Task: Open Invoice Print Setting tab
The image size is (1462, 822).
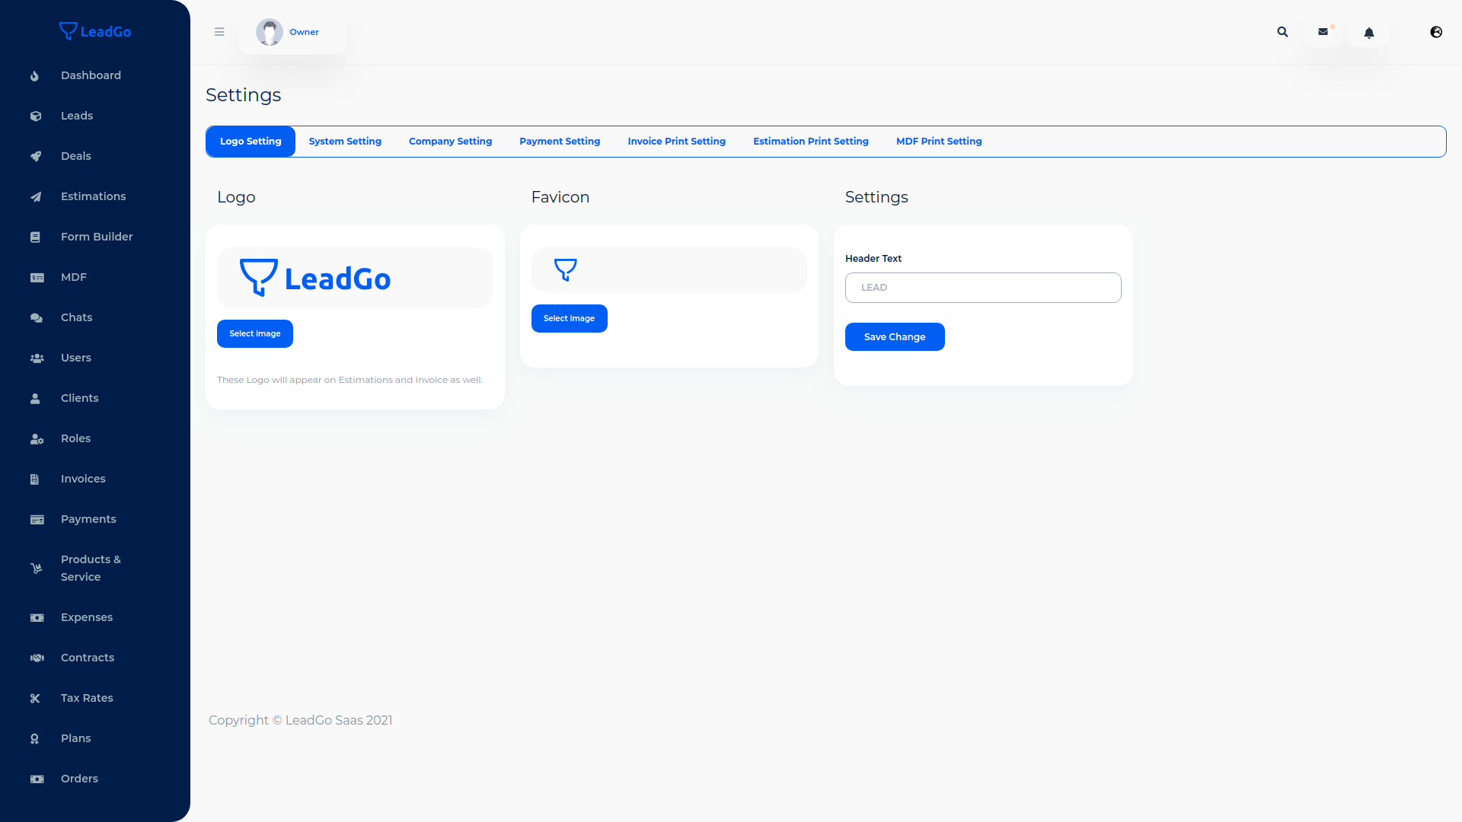Action: pos(675,141)
